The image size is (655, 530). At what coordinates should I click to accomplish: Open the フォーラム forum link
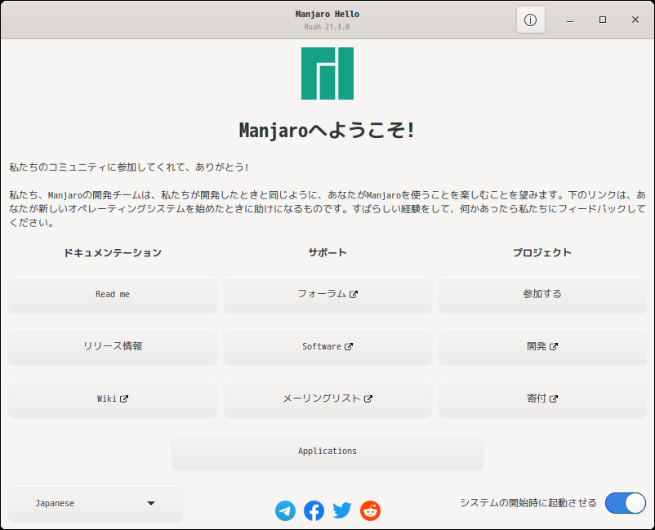coord(327,294)
